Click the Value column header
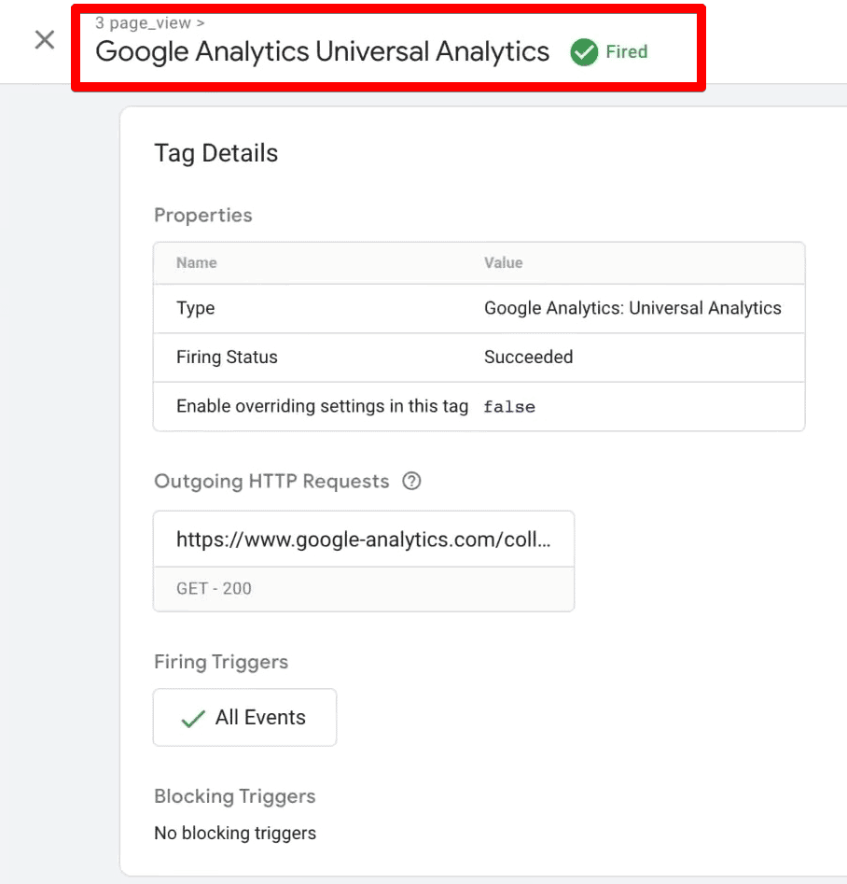This screenshot has height=884, width=847. pyautogui.click(x=503, y=262)
